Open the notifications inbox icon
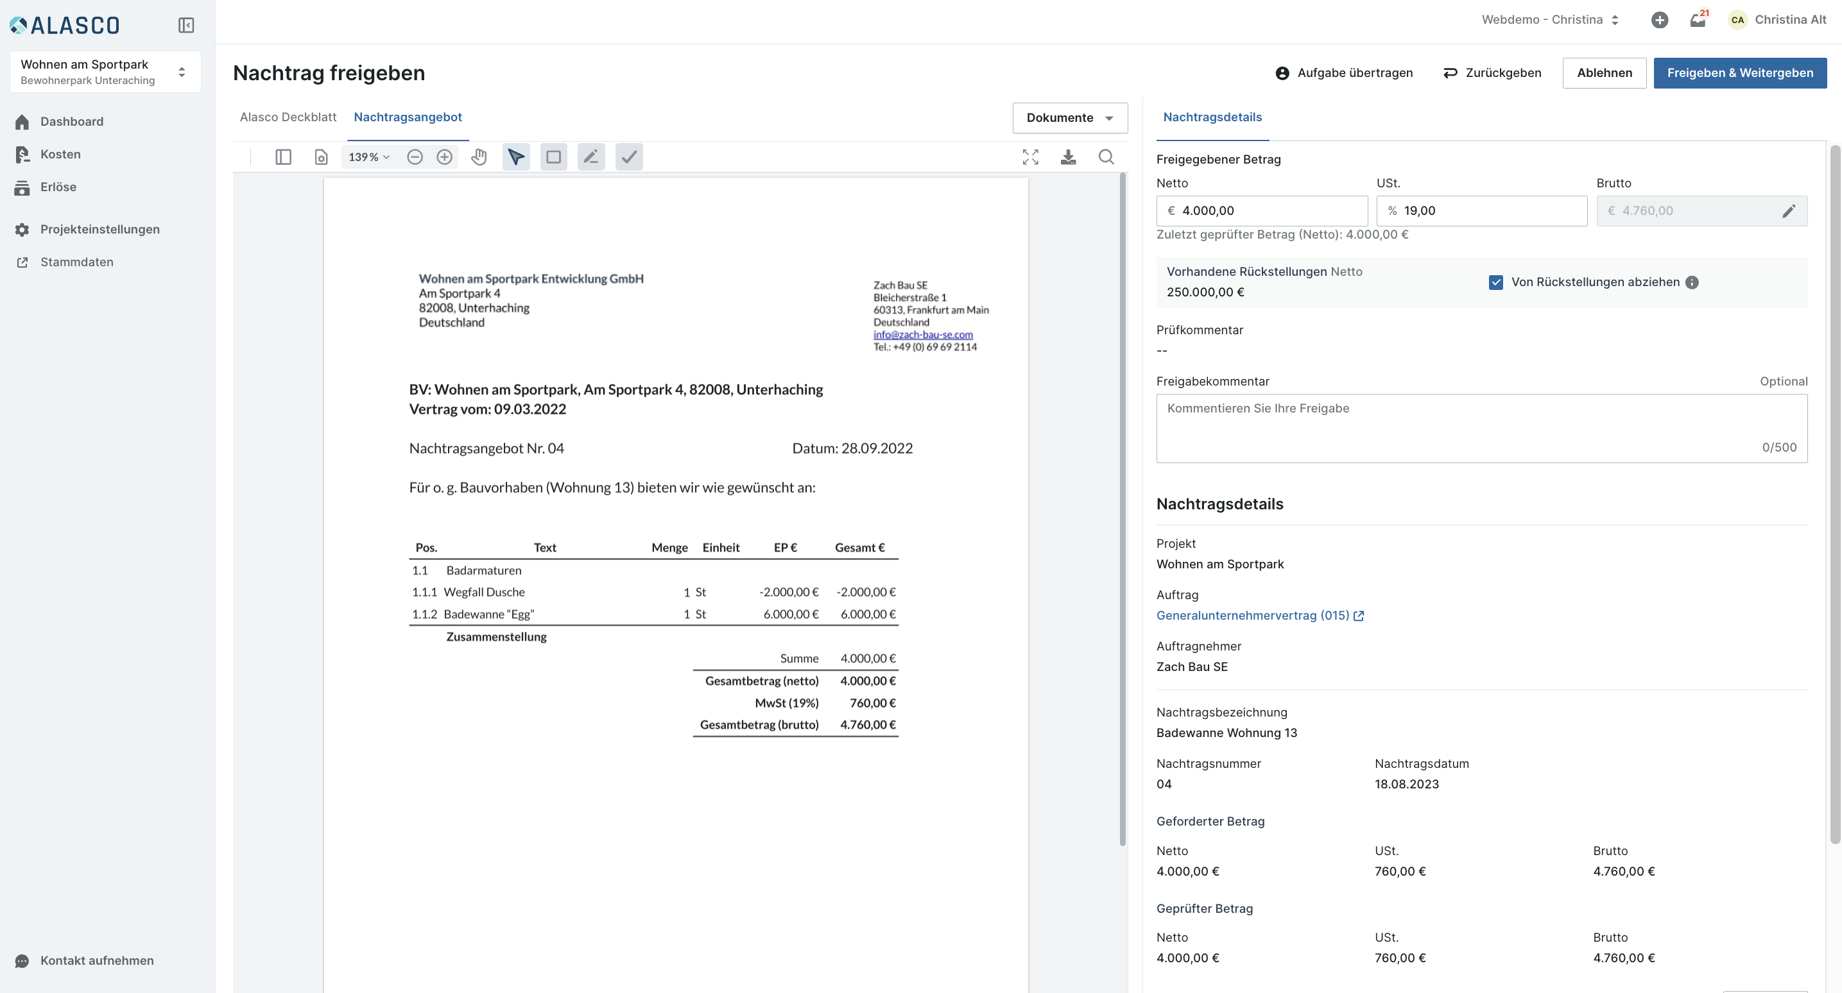The image size is (1842, 993). (1698, 20)
